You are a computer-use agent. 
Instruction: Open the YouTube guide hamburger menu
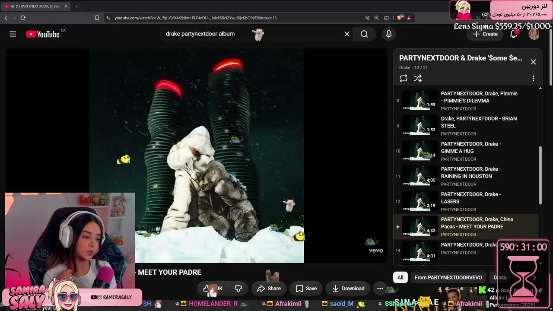pyautogui.click(x=13, y=34)
